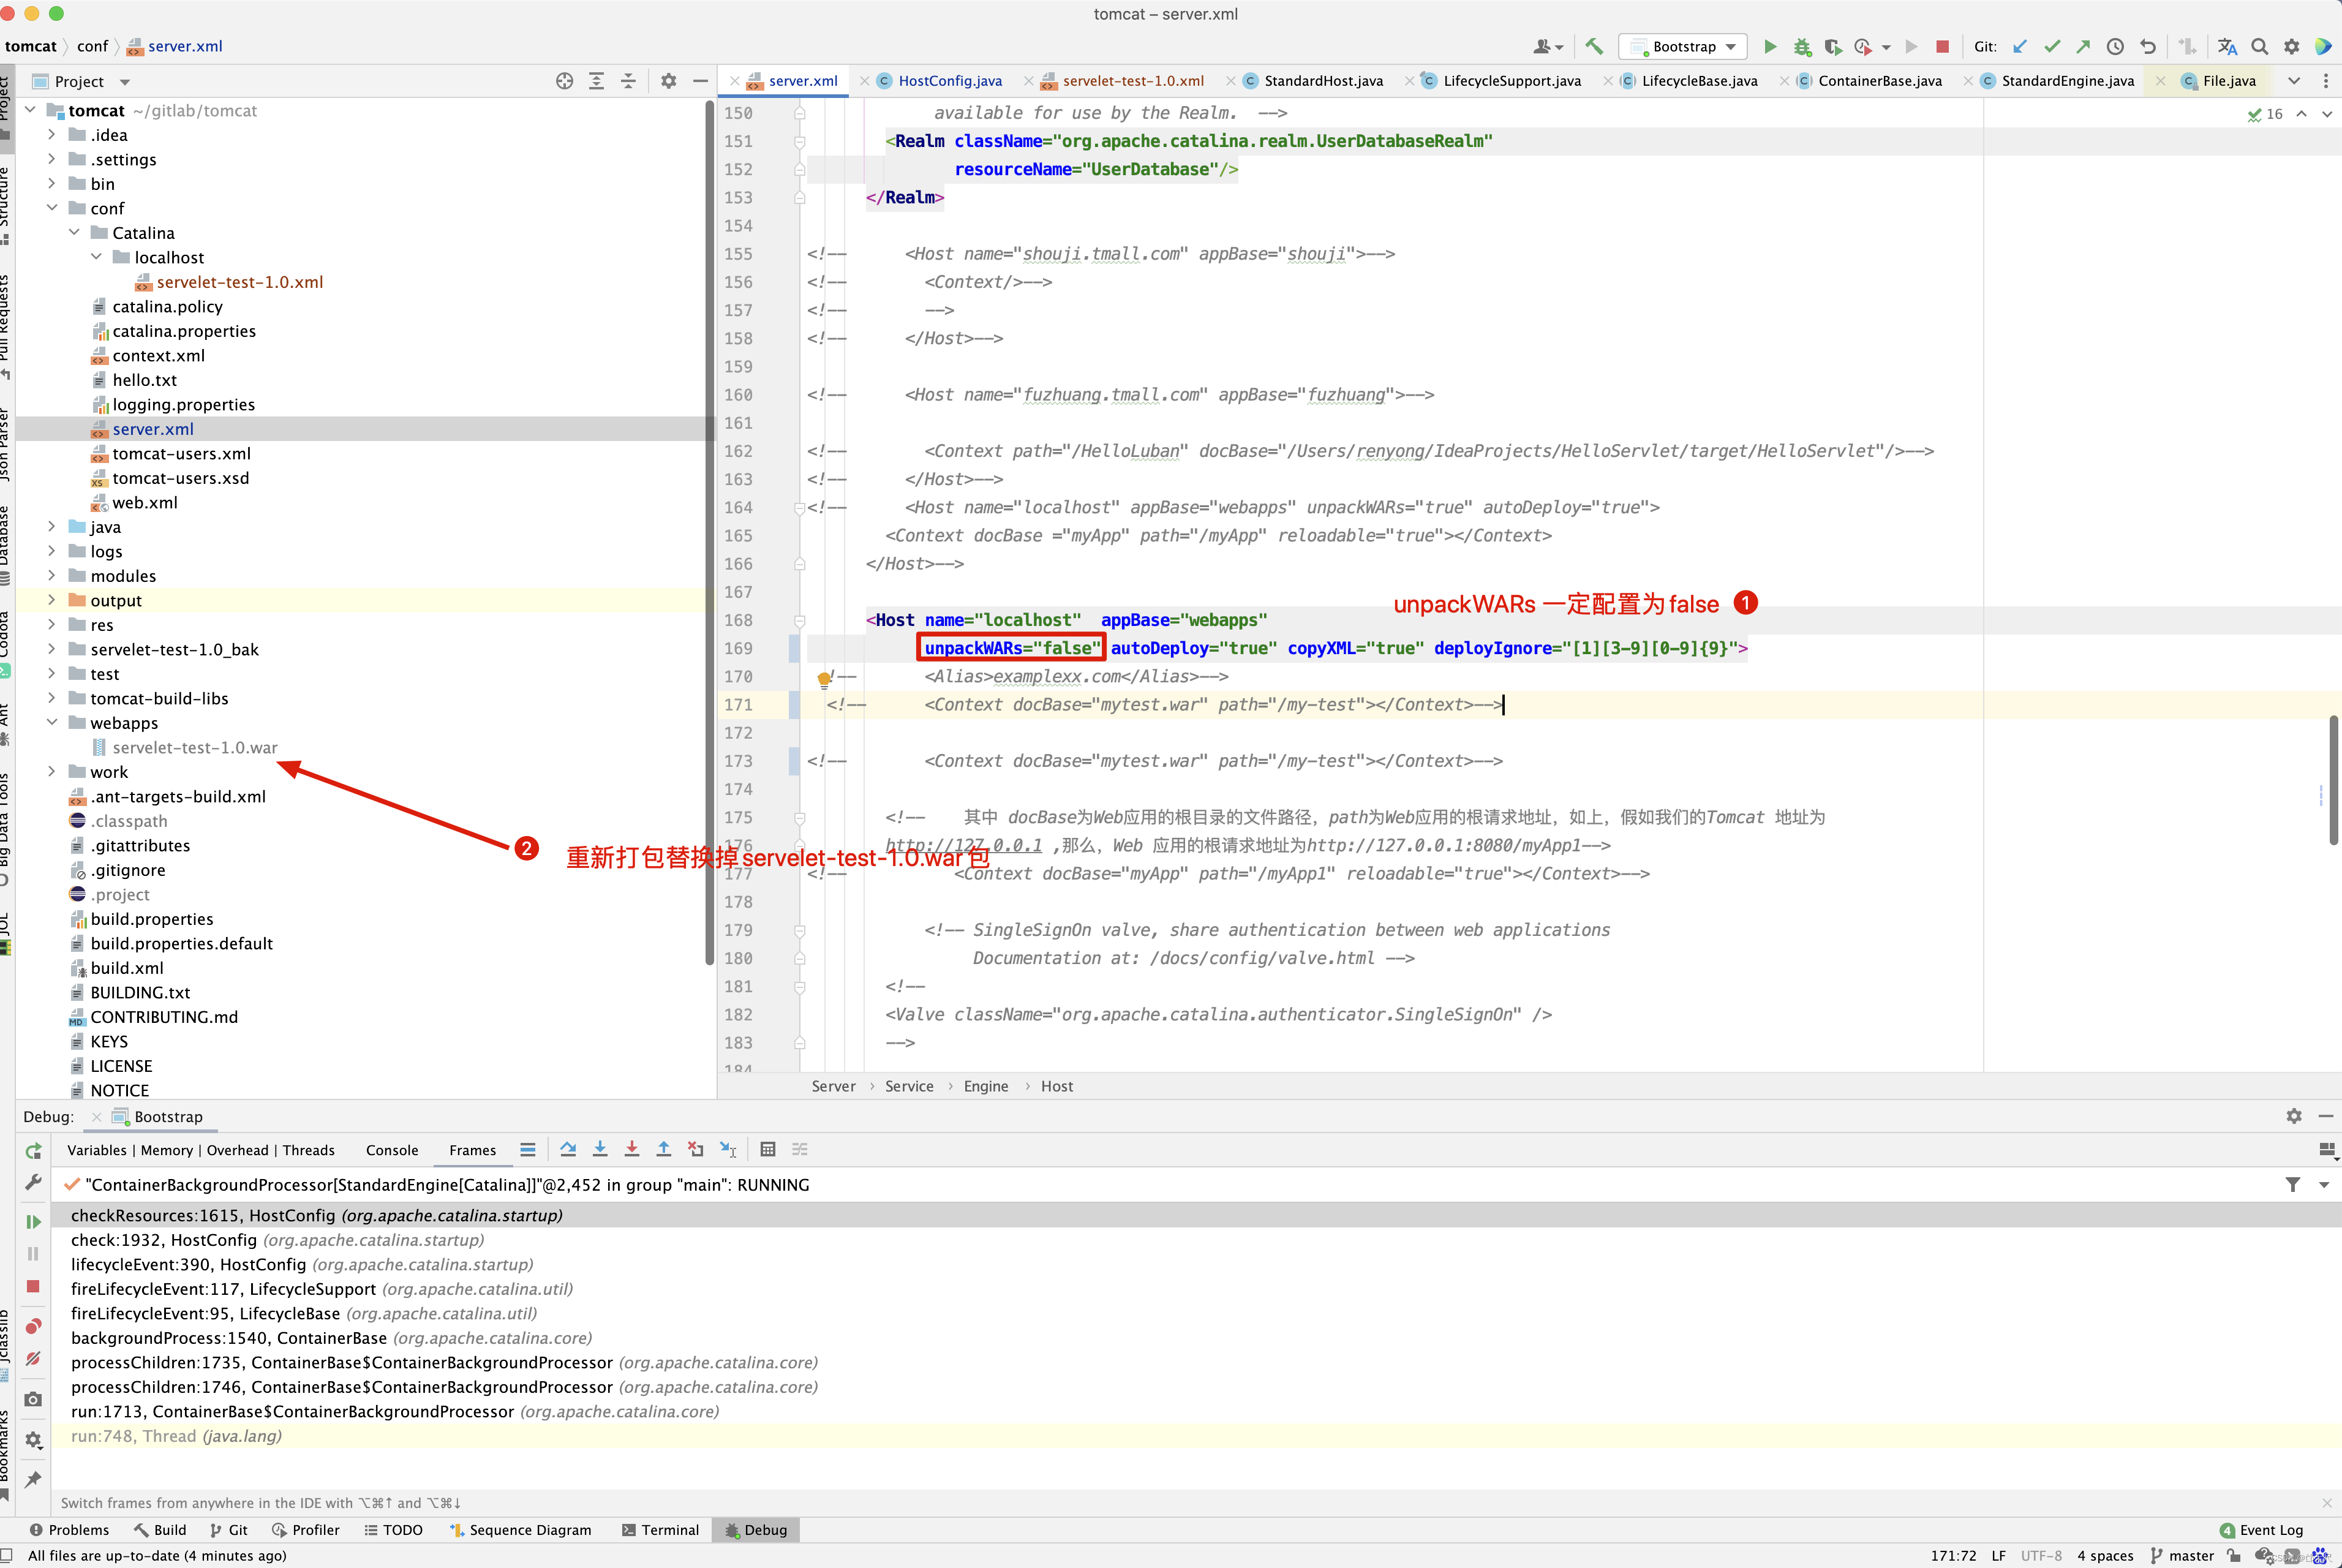Click the Host breadcrumb
2342x1568 pixels.
pyautogui.click(x=1057, y=1086)
